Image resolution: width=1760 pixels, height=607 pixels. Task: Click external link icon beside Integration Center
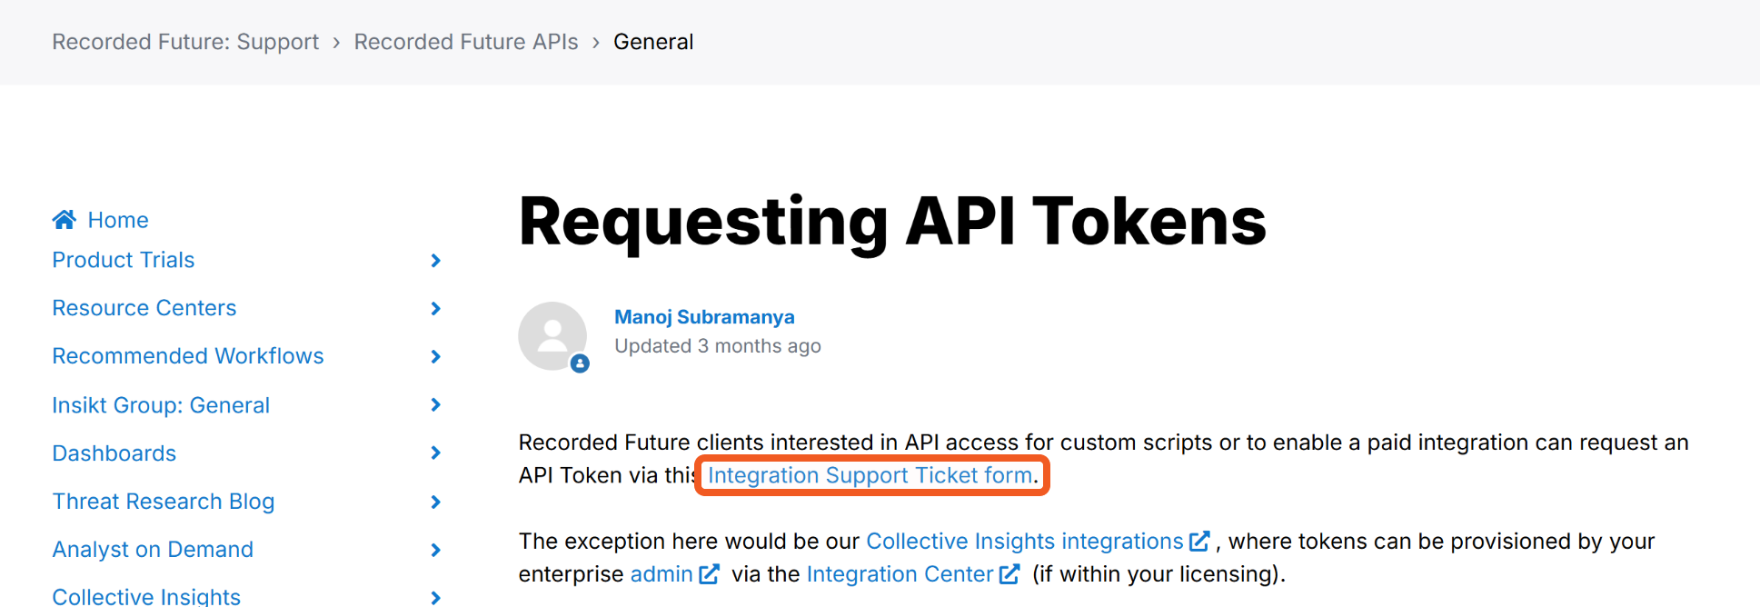click(x=1009, y=574)
